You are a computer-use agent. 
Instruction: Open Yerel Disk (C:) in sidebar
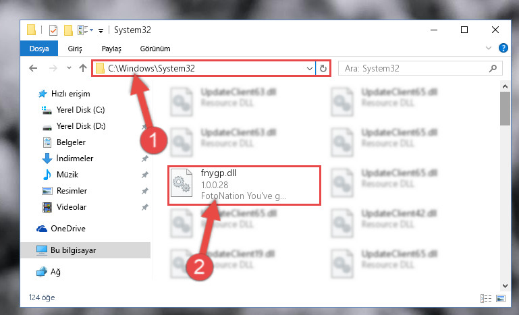pyautogui.click(x=80, y=110)
